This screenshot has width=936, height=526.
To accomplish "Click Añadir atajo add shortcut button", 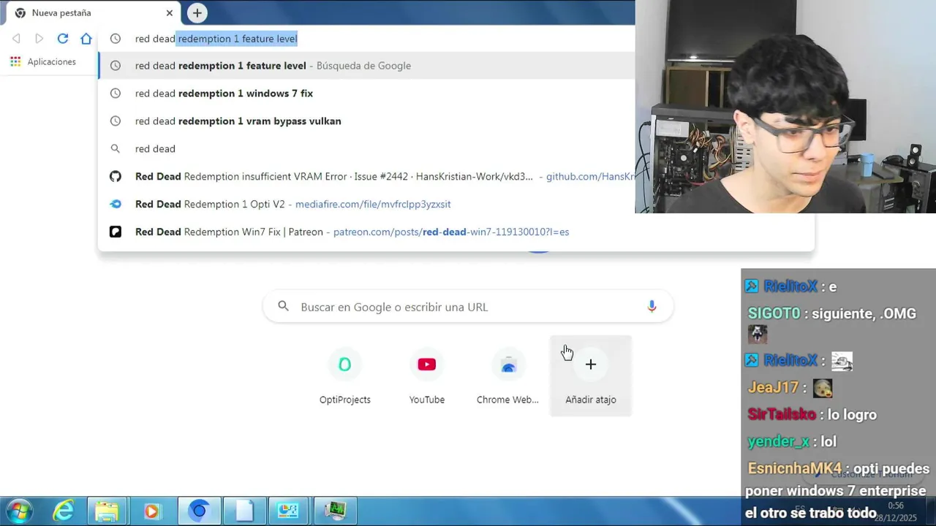I will click(591, 376).
